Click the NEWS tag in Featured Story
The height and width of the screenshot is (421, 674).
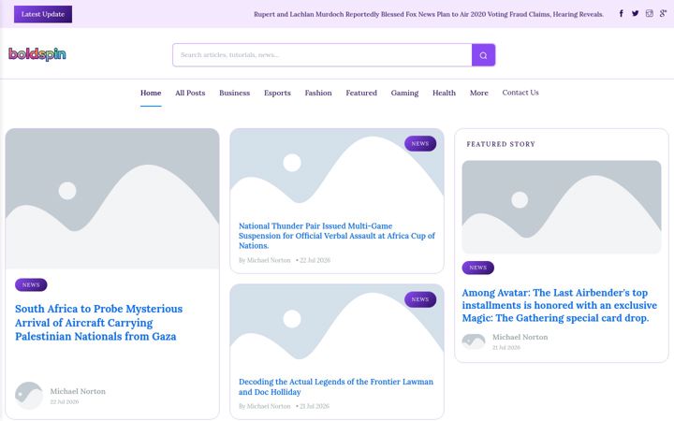(478, 268)
